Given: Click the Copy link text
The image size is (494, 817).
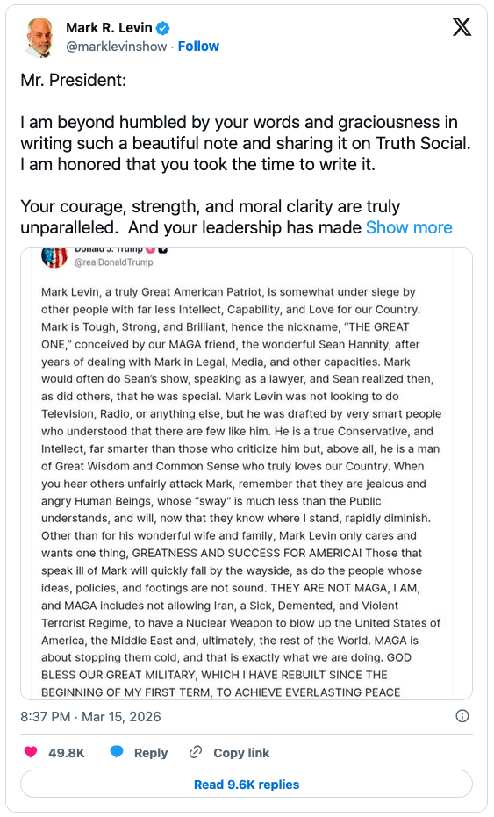Looking at the screenshot, I should (x=241, y=753).
